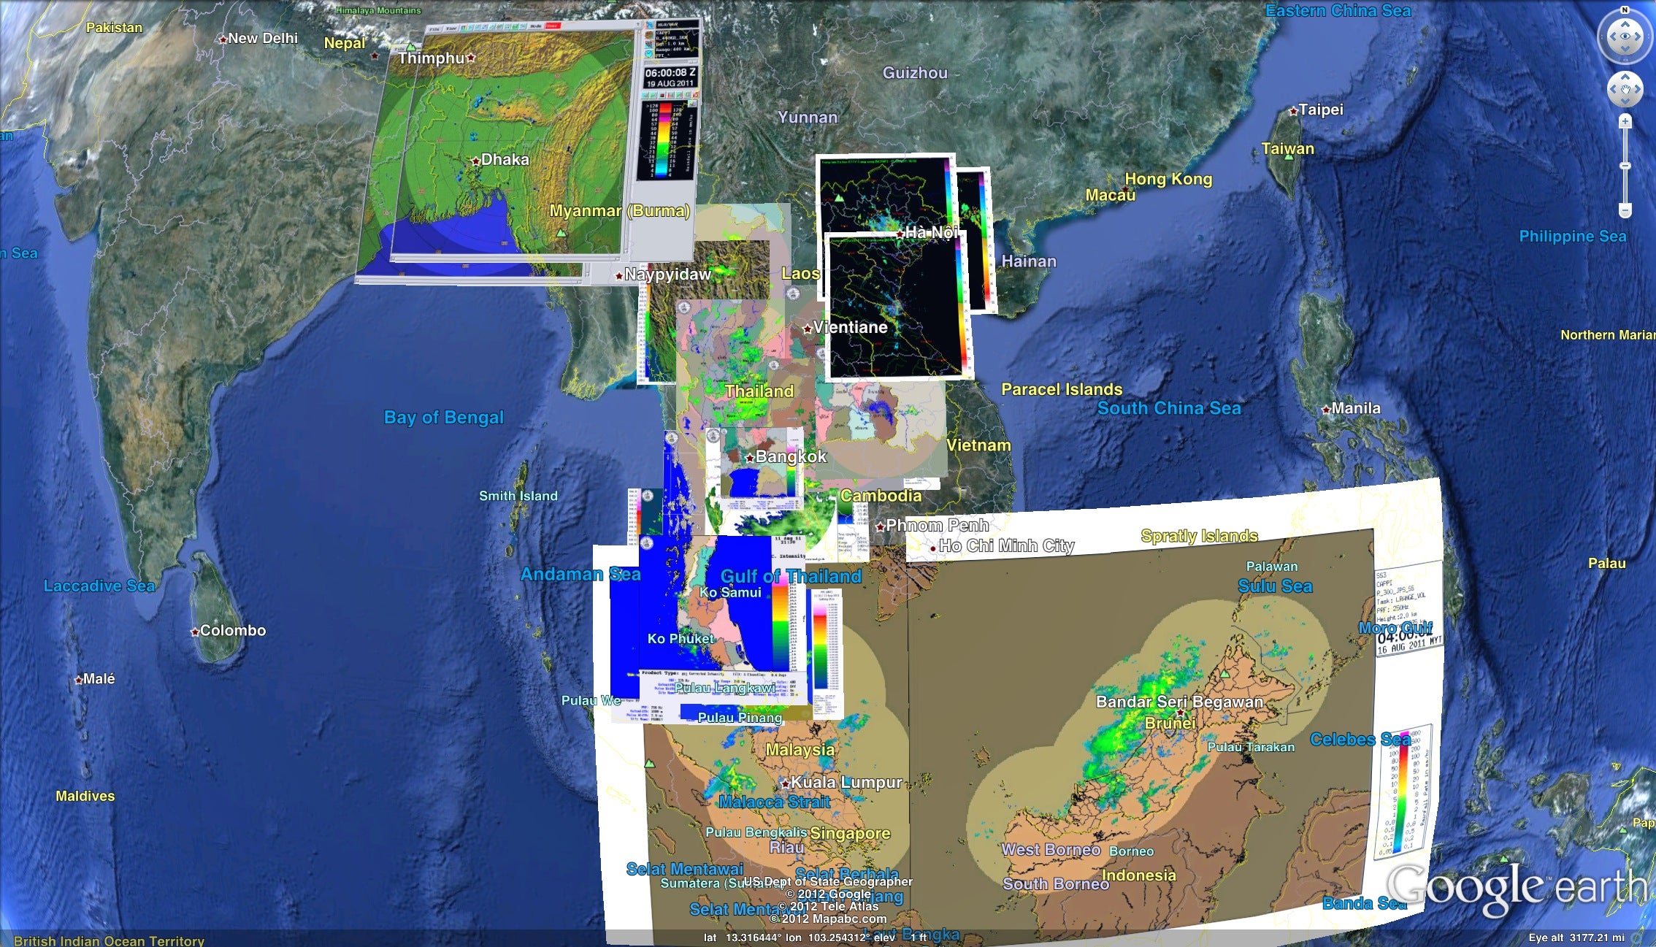Zoom in with the plus button
1656x947 pixels.
pos(1625,122)
